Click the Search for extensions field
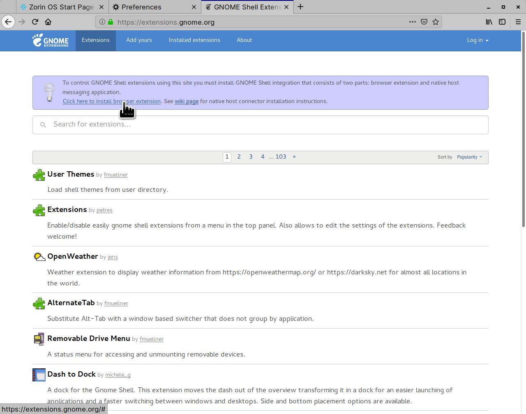The height and width of the screenshot is (414, 526). click(261, 124)
